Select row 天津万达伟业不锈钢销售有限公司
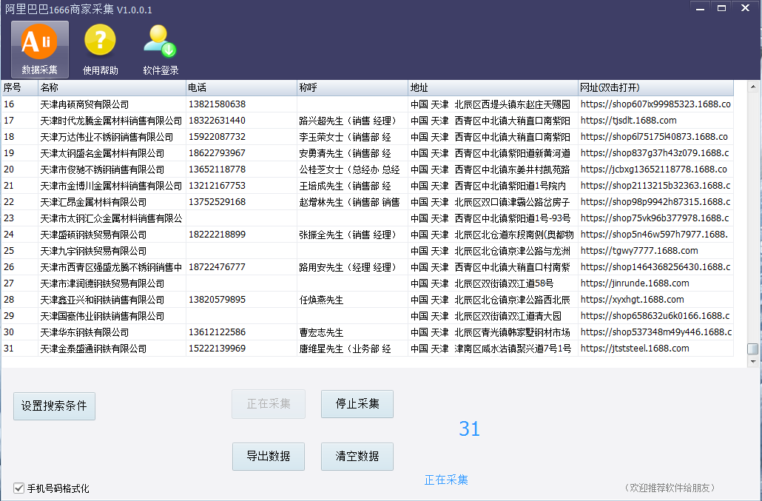 [368, 137]
